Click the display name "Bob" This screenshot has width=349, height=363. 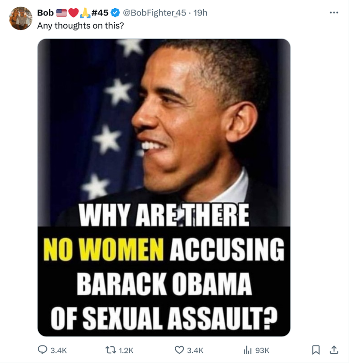pos(45,13)
